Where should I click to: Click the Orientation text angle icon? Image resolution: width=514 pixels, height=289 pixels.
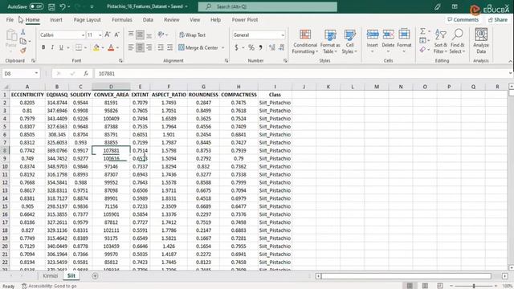161,35
